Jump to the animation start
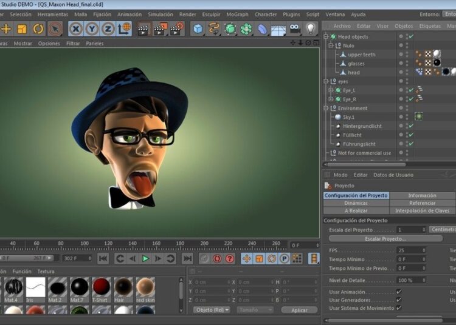This screenshot has width=456, height=325. (x=103, y=258)
